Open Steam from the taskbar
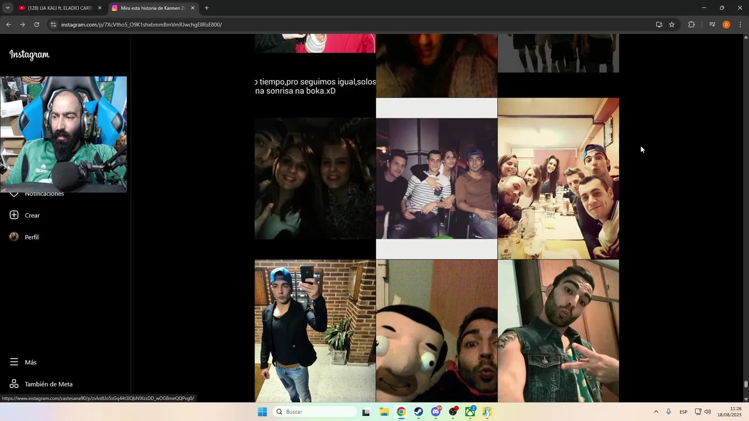The height and width of the screenshot is (421, 749). [x=418, y=412]
